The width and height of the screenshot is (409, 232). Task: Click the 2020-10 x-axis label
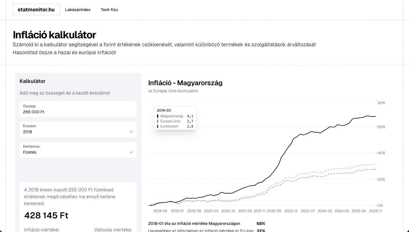pos(228,211)
